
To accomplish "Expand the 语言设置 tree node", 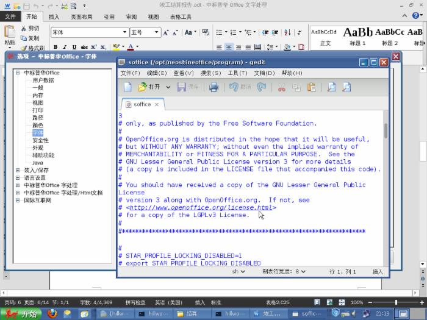I will coord(18,178).
